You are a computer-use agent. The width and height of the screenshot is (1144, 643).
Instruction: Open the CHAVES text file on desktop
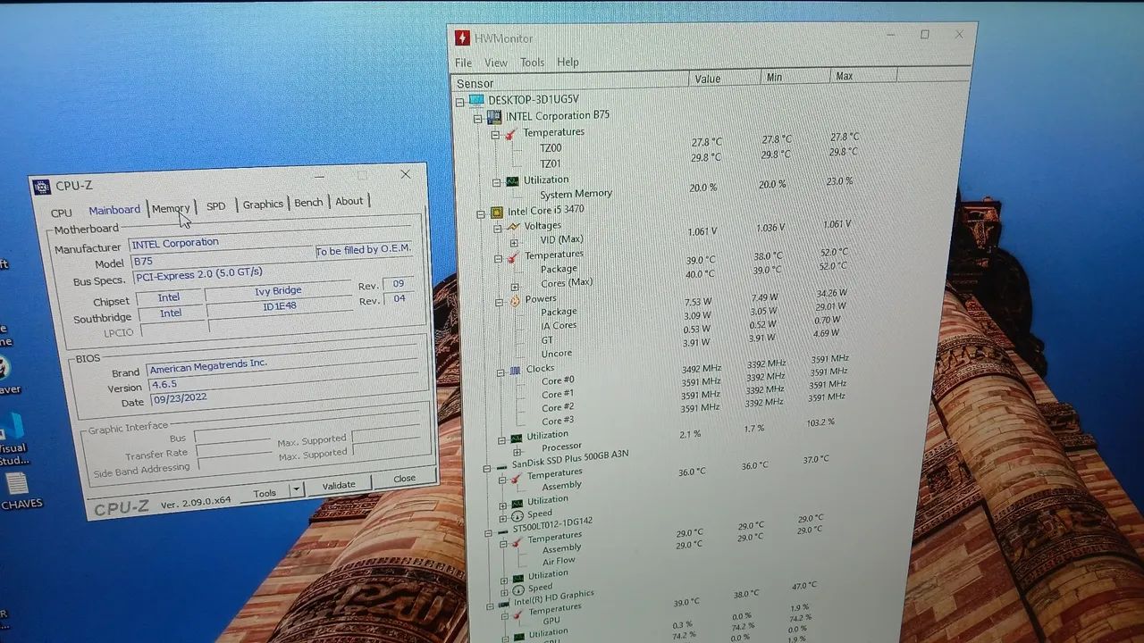pyautogui.click(x=18, y=491)
